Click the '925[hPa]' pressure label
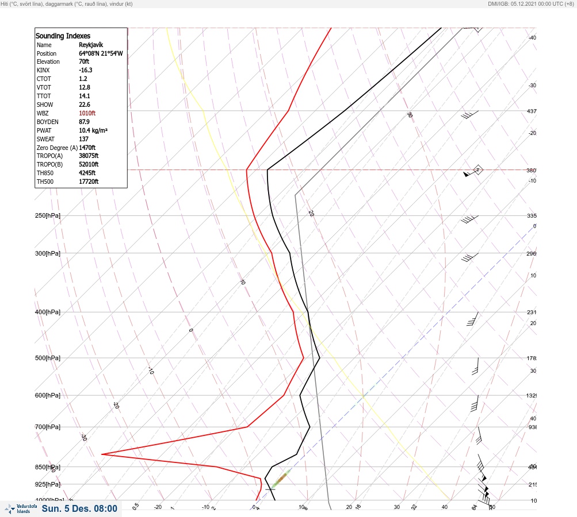Screen dimensions: 577x517 [x=48, y=484]
